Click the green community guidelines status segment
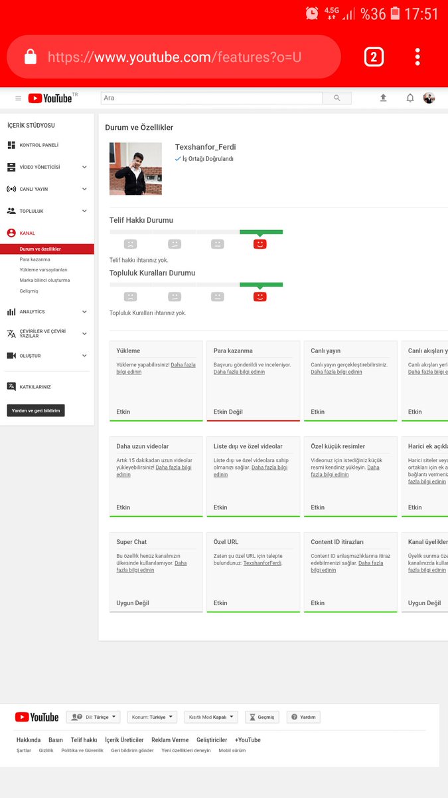 click(261, 285)
